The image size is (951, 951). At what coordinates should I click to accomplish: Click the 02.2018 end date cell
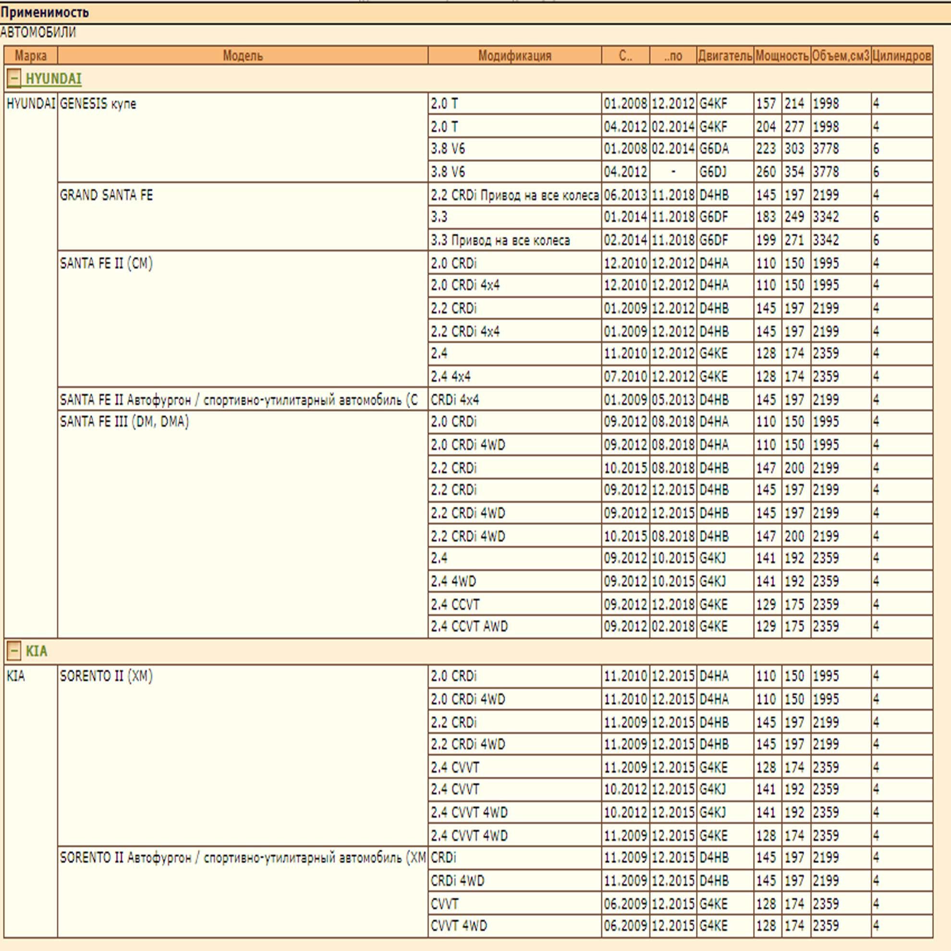pos(673,626)
